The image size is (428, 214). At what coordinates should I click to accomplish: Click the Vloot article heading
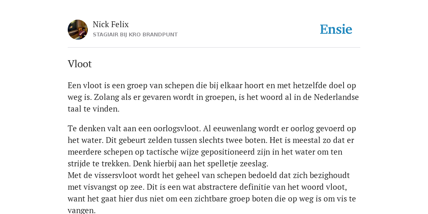(80, 64)
